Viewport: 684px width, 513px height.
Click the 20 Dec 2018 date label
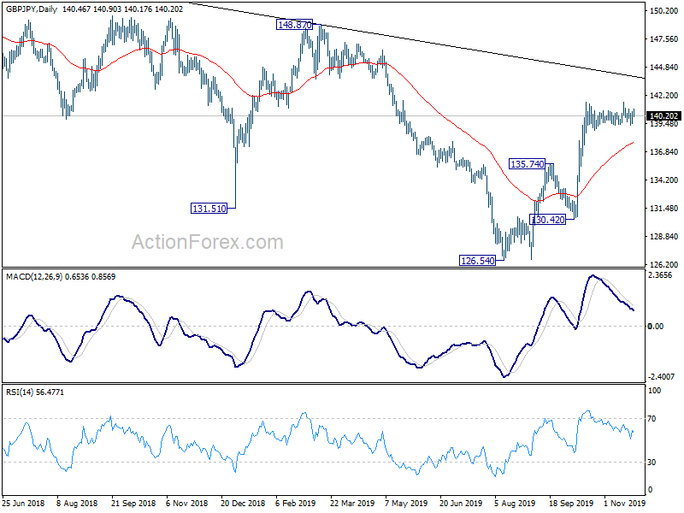coord(243,503)
